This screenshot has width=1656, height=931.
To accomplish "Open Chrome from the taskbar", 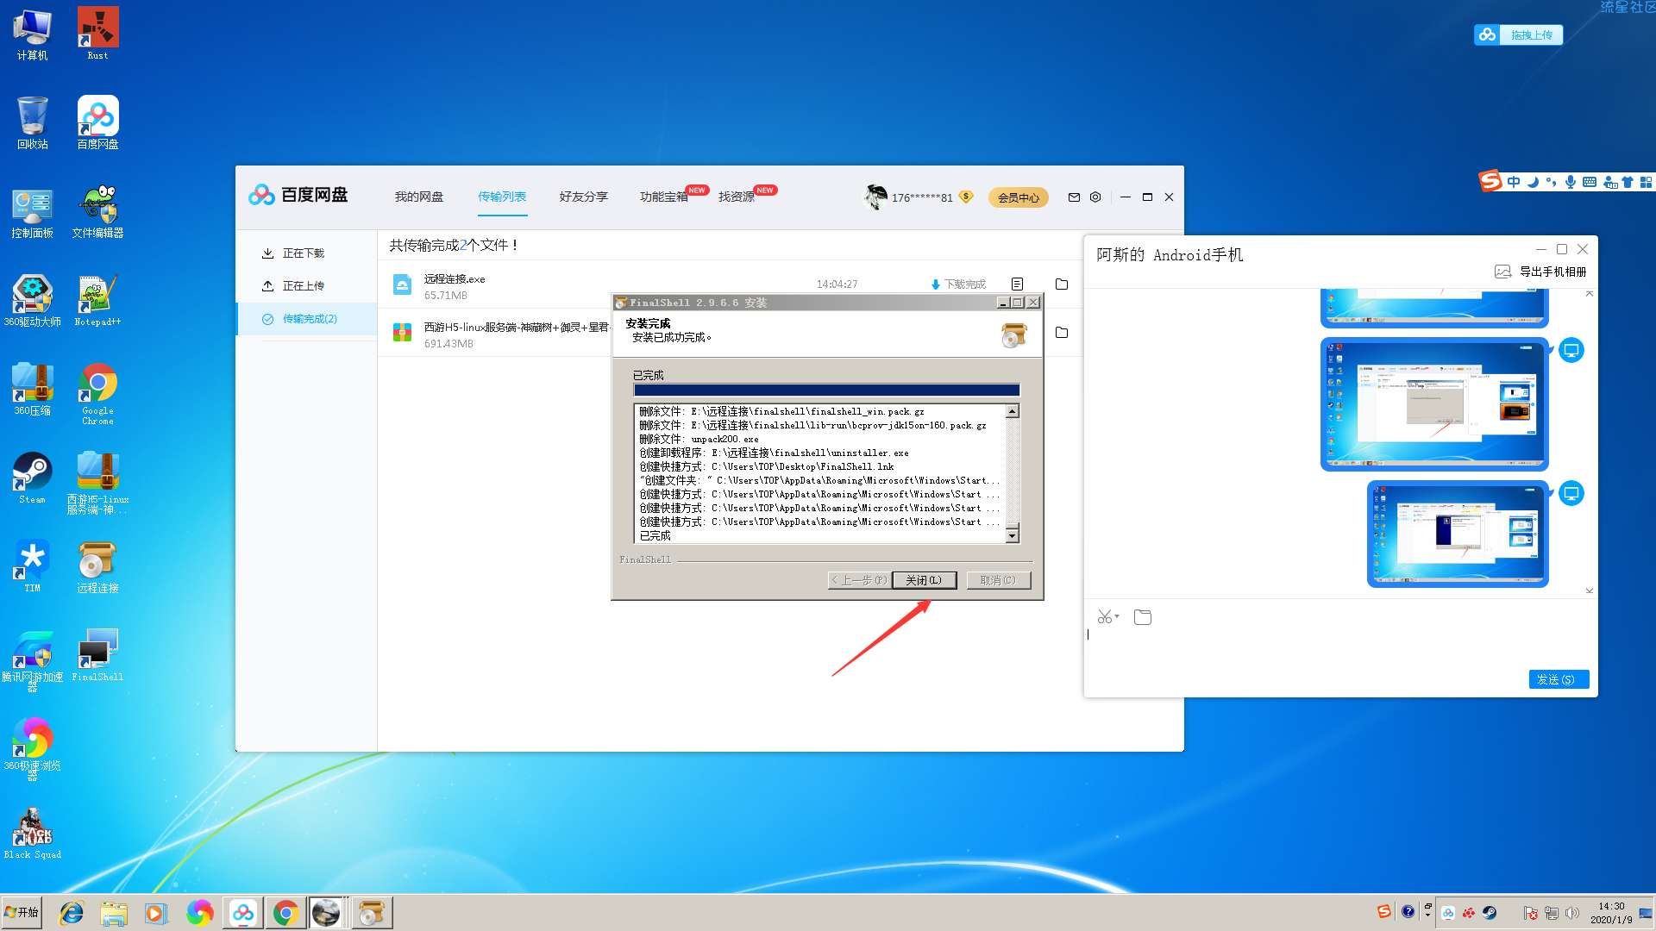I will tap(285, 913).
